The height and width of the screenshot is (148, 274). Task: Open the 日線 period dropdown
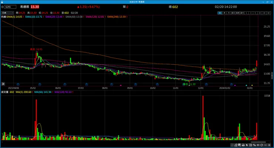click(7, 13)
